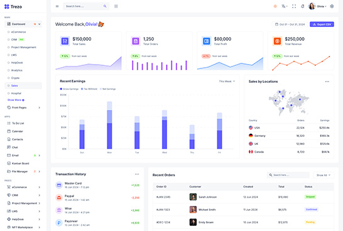
Task: Toggle Gross Earnings legend series
Action: tap(69, 89)
